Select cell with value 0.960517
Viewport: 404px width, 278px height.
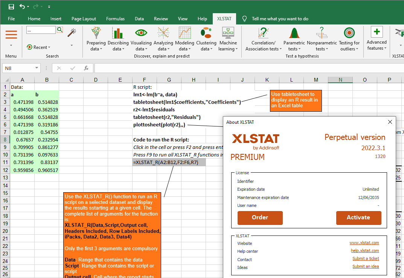(47, 170)
